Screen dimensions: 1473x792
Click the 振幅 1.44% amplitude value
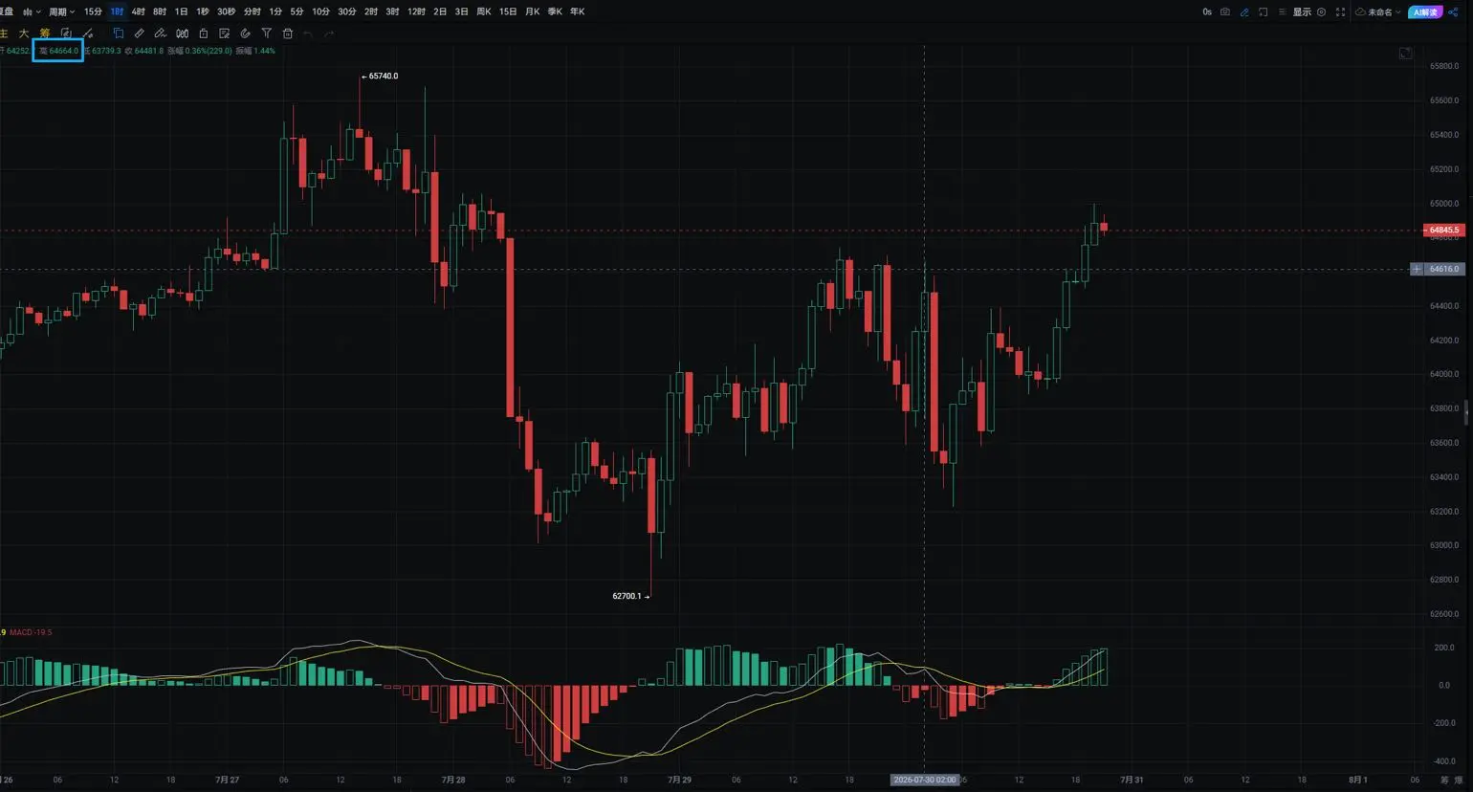click(x=255, y=51)
